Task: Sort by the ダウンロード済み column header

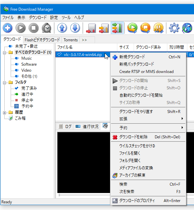Action: pos(150,47)
